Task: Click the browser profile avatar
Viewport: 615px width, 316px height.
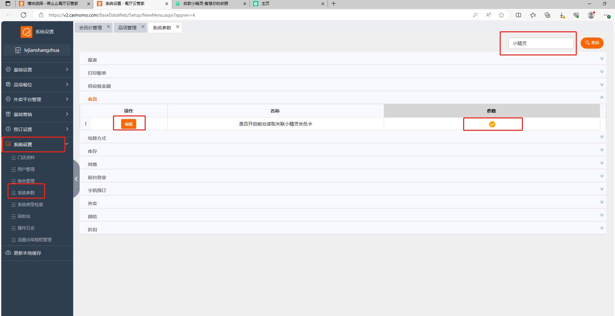Action: [x=591, y=15]
